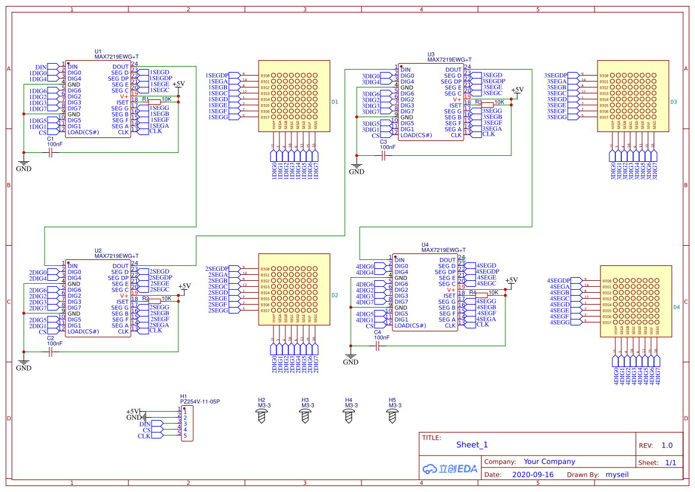Image resolution: width=695 pixels, height=492 pixels.
Task: Select the D1 LED matrix component
Action: pyautogui.click(x=294, y=96)
